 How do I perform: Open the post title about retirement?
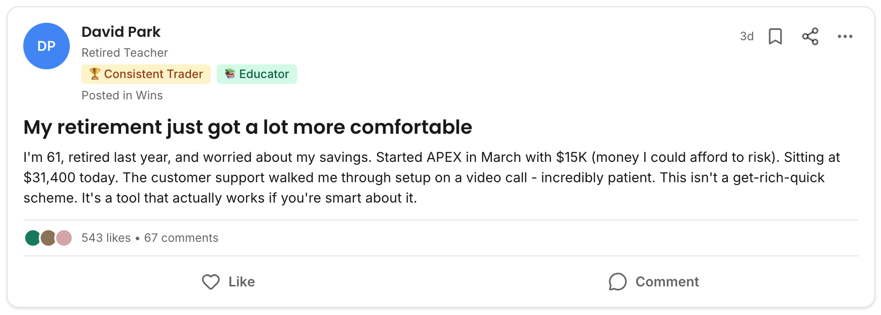(x=248, y=127)
